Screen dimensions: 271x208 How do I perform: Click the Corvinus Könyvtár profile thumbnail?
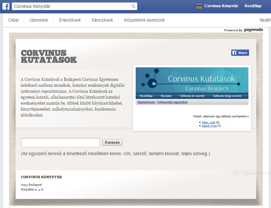199,6
